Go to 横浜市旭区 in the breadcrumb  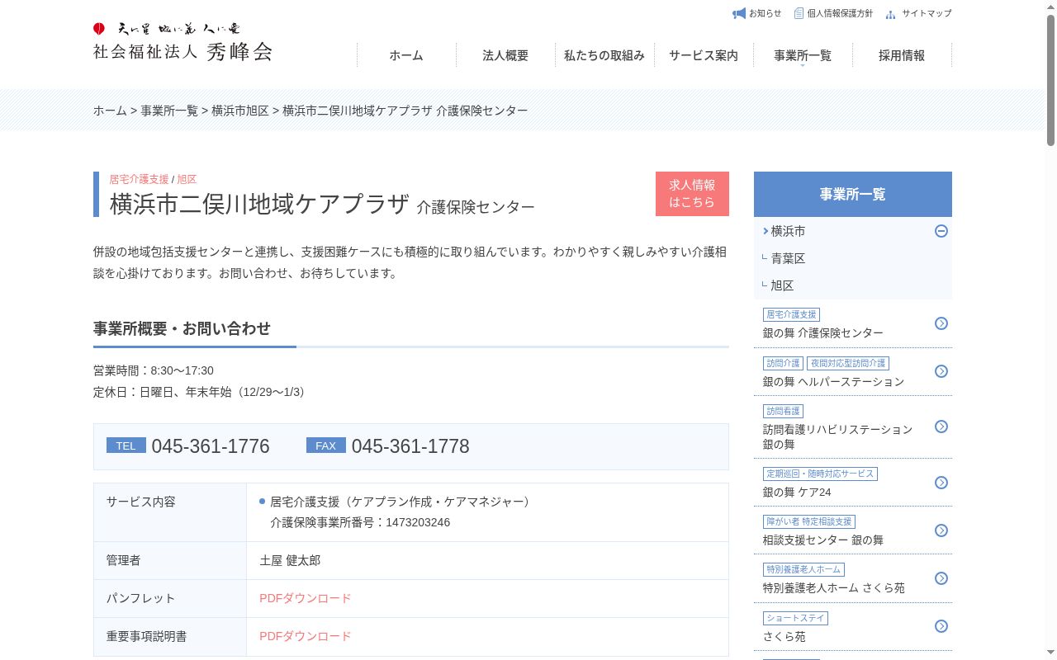pyautogui.click(x=240, y=111)
